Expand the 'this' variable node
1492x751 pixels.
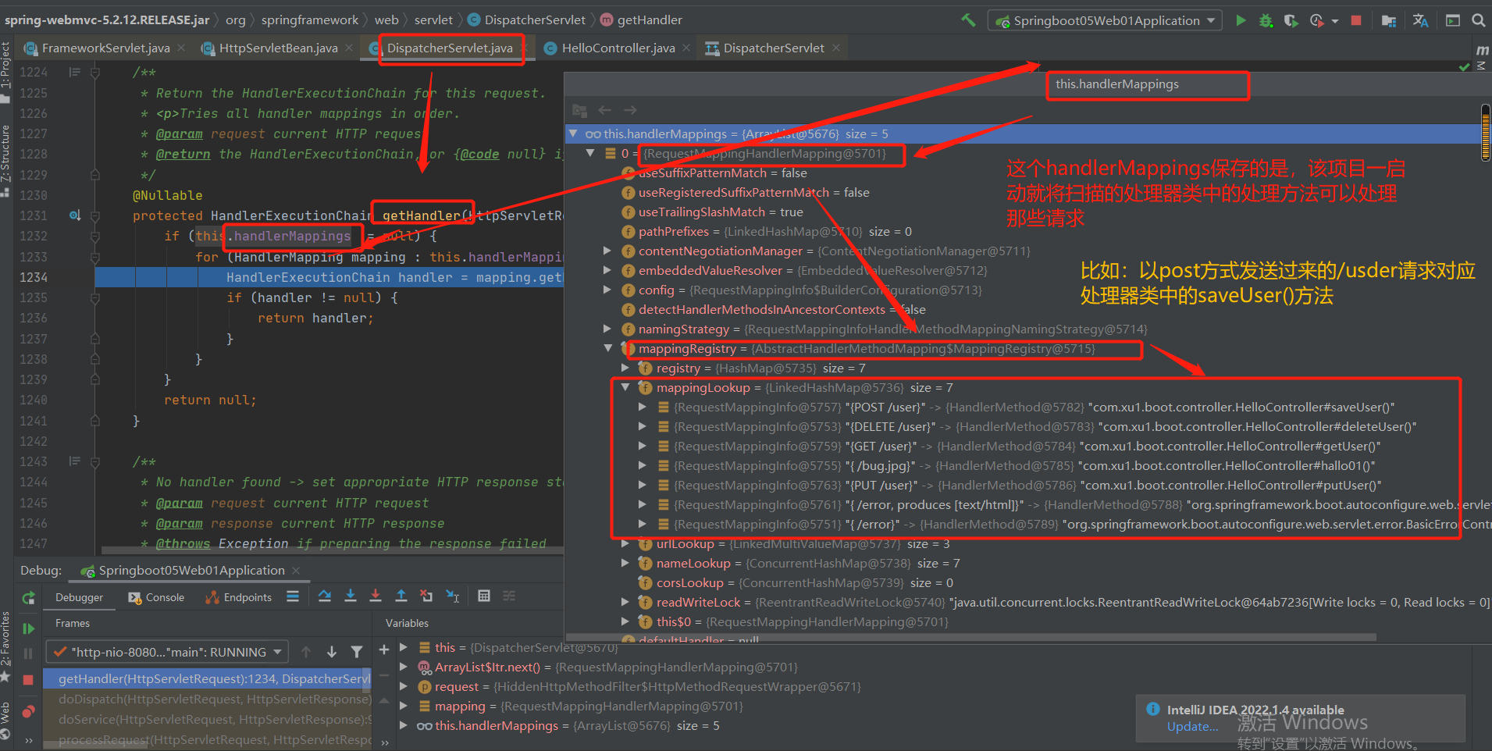[x=404, y=647]
